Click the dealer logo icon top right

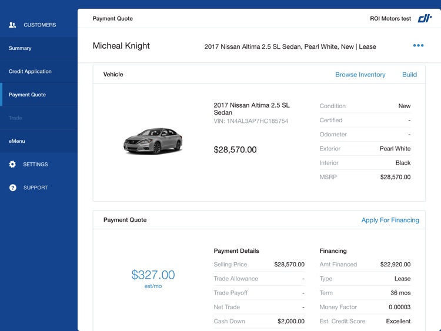pos(425,19)
